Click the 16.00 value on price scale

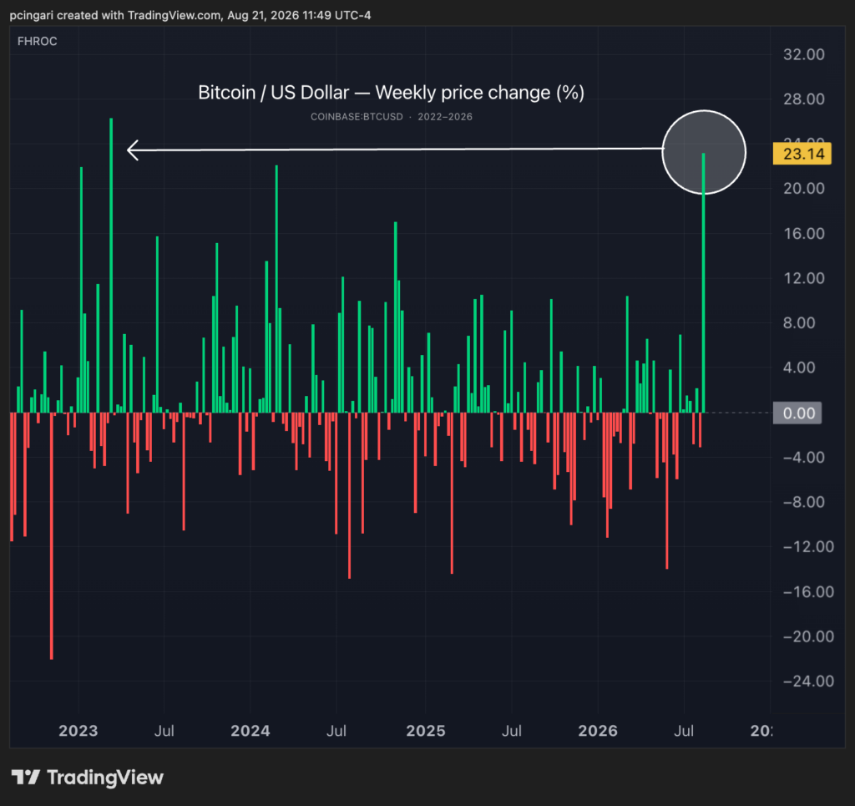pyautogui.click(x=804, y=233)
